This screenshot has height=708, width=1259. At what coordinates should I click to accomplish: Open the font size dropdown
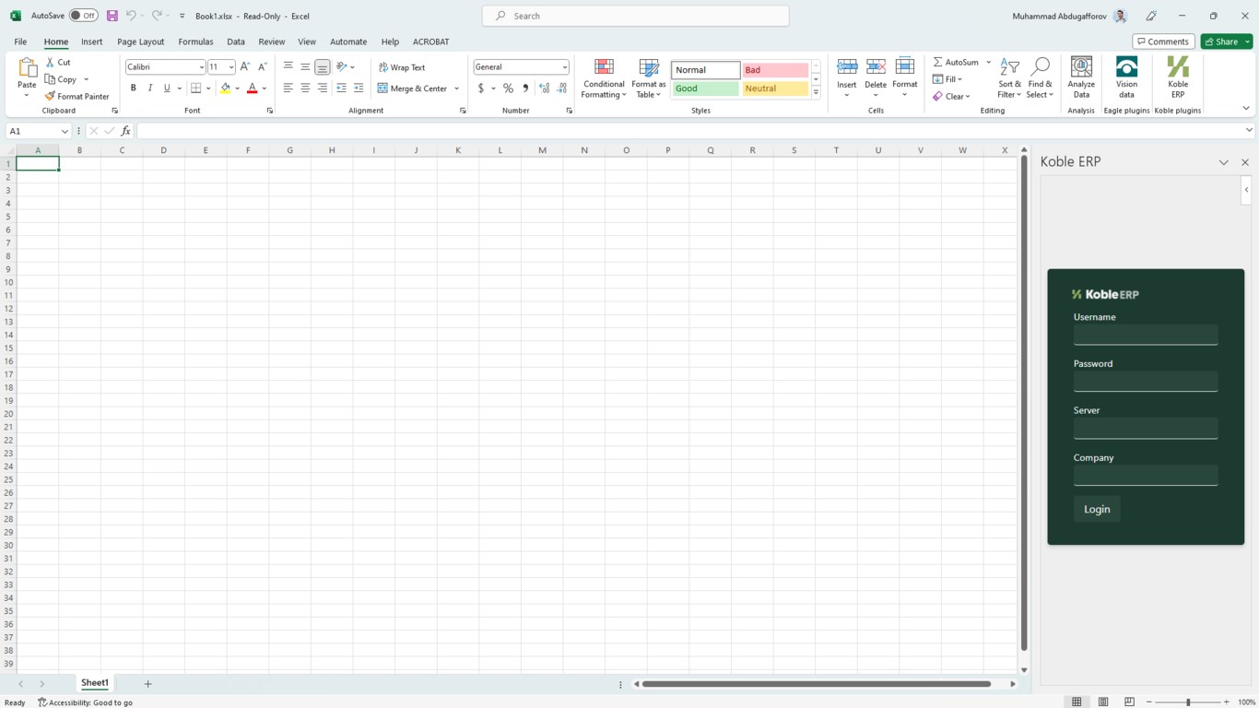click(x=230, y=67)
